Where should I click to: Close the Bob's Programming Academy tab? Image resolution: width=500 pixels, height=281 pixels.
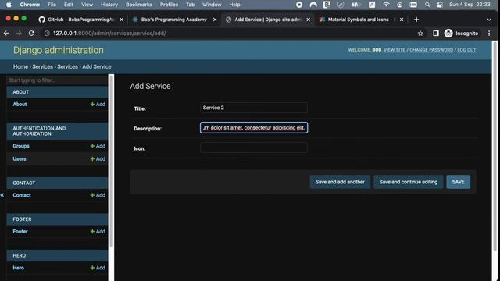(215, 20)
